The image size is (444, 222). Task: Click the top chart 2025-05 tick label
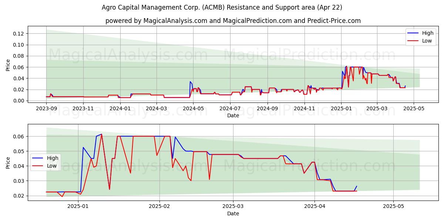[414, 108]
